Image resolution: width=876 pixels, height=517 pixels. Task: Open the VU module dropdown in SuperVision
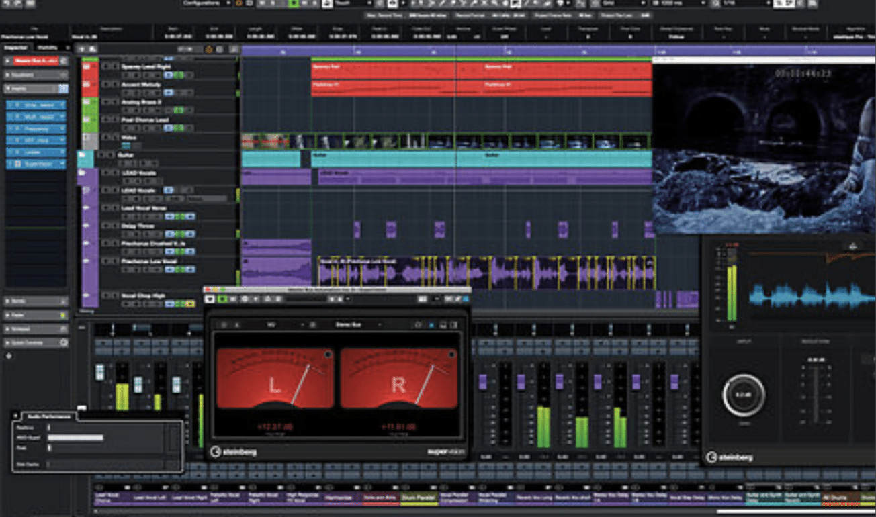(x=277, y=325)
